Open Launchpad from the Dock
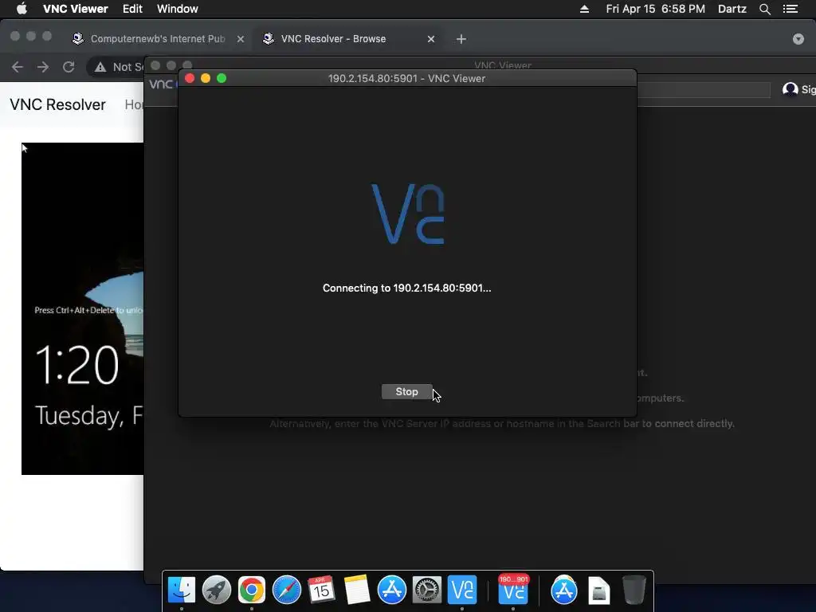This screenshot has width=816, height=612. (x=217, y=590)
